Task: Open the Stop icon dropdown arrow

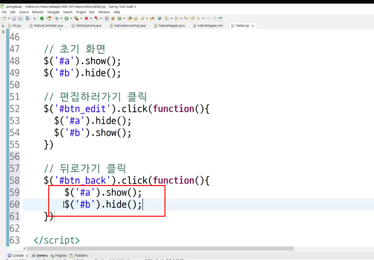Action: coord(91,18)
